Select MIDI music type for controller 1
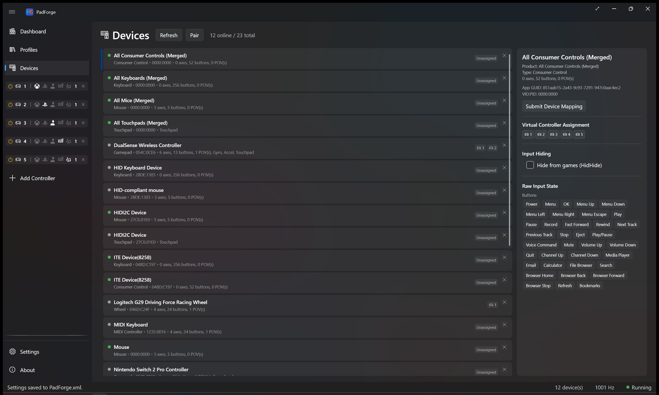Viewport: 659px width, 395px height. [x=68, y=86]
